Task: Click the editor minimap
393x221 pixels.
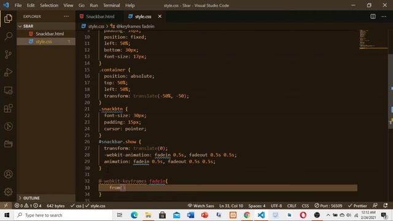Action: (373, 39)
